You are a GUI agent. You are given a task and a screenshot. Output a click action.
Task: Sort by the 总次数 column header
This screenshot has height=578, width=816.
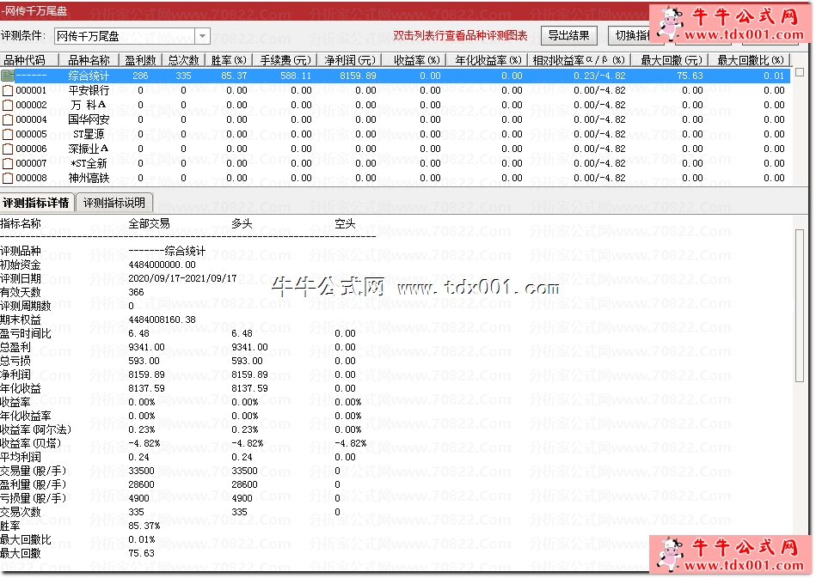[184, 60]
